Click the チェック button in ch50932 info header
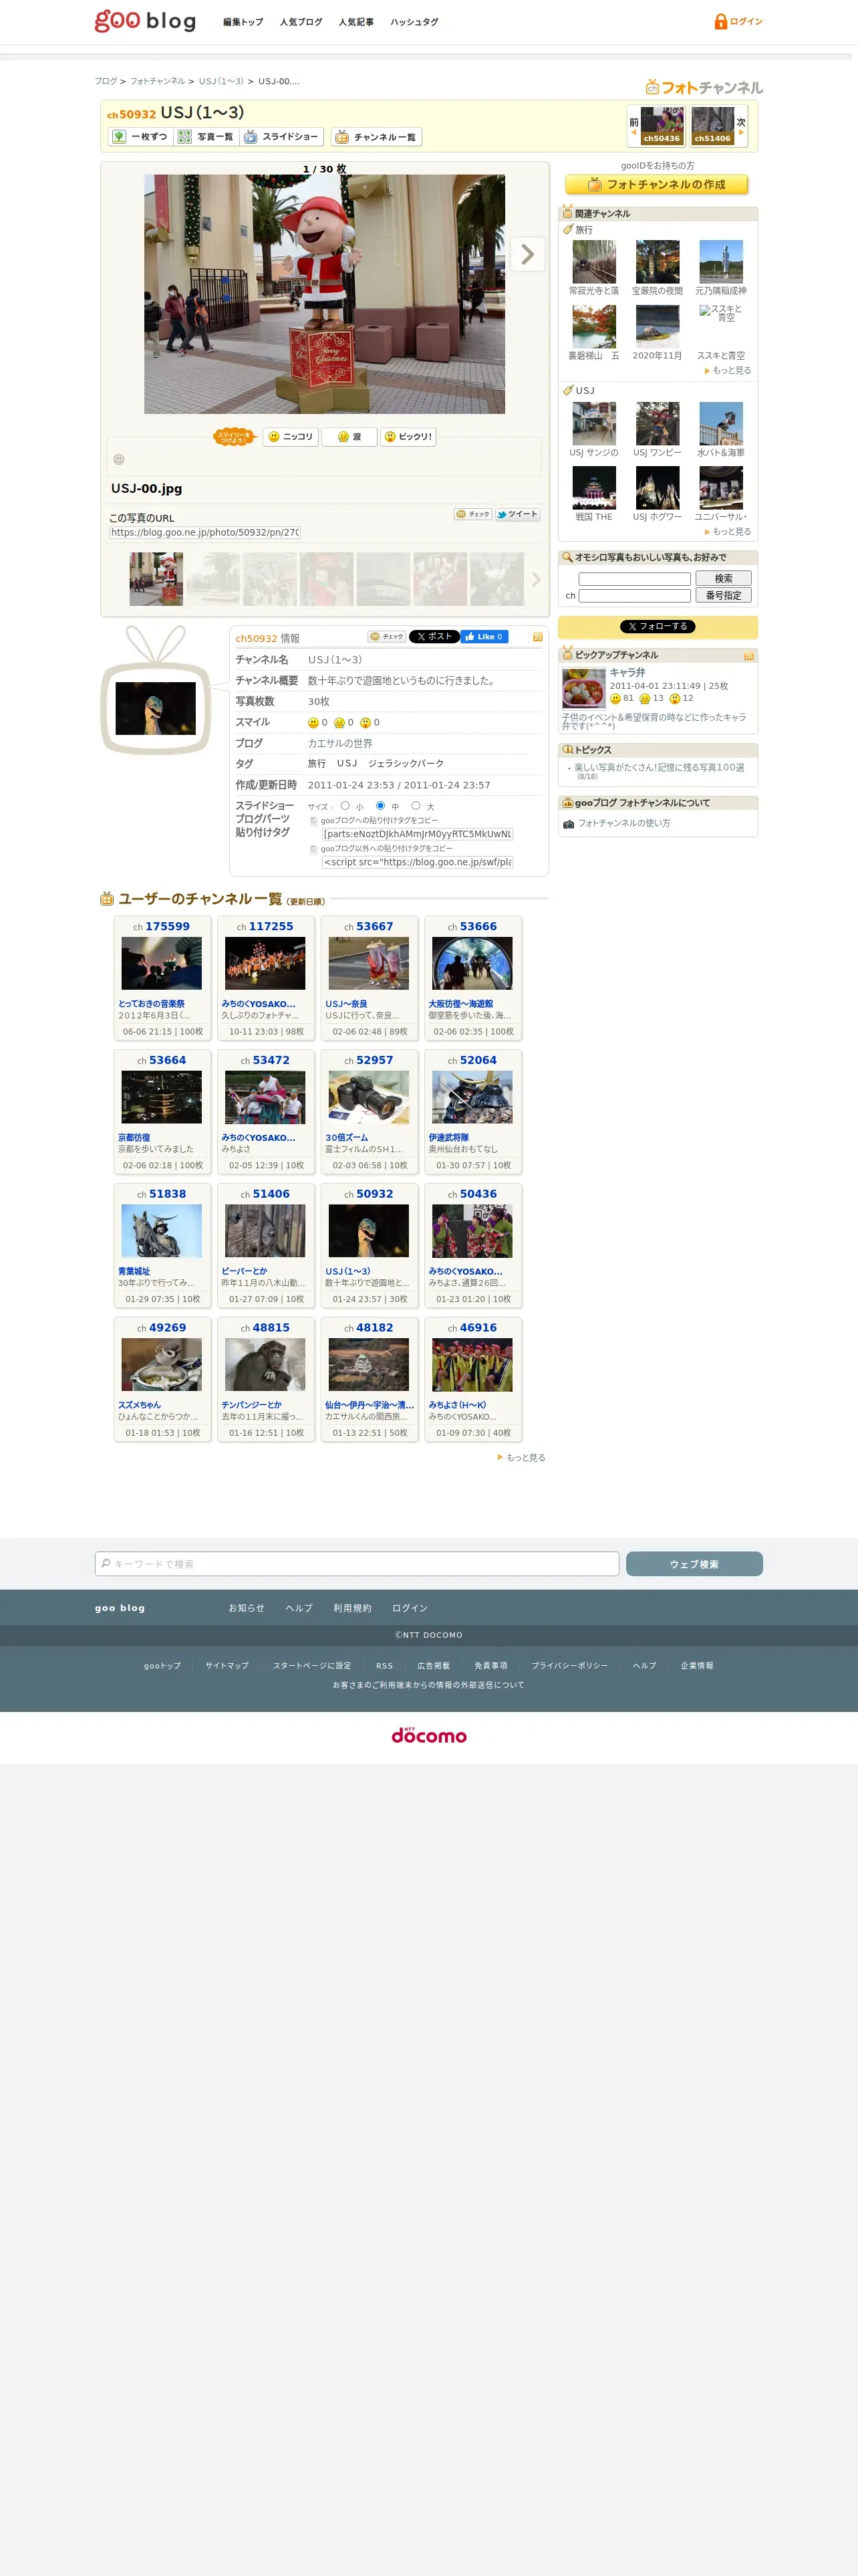Image resolution: width=858 pixels, height=2576 pixels. point(386,636)
